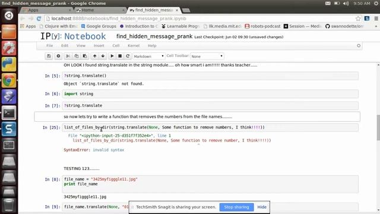Click Stop sharing in the Snagit bar
The image size is (380, 214).
point(236,207)
